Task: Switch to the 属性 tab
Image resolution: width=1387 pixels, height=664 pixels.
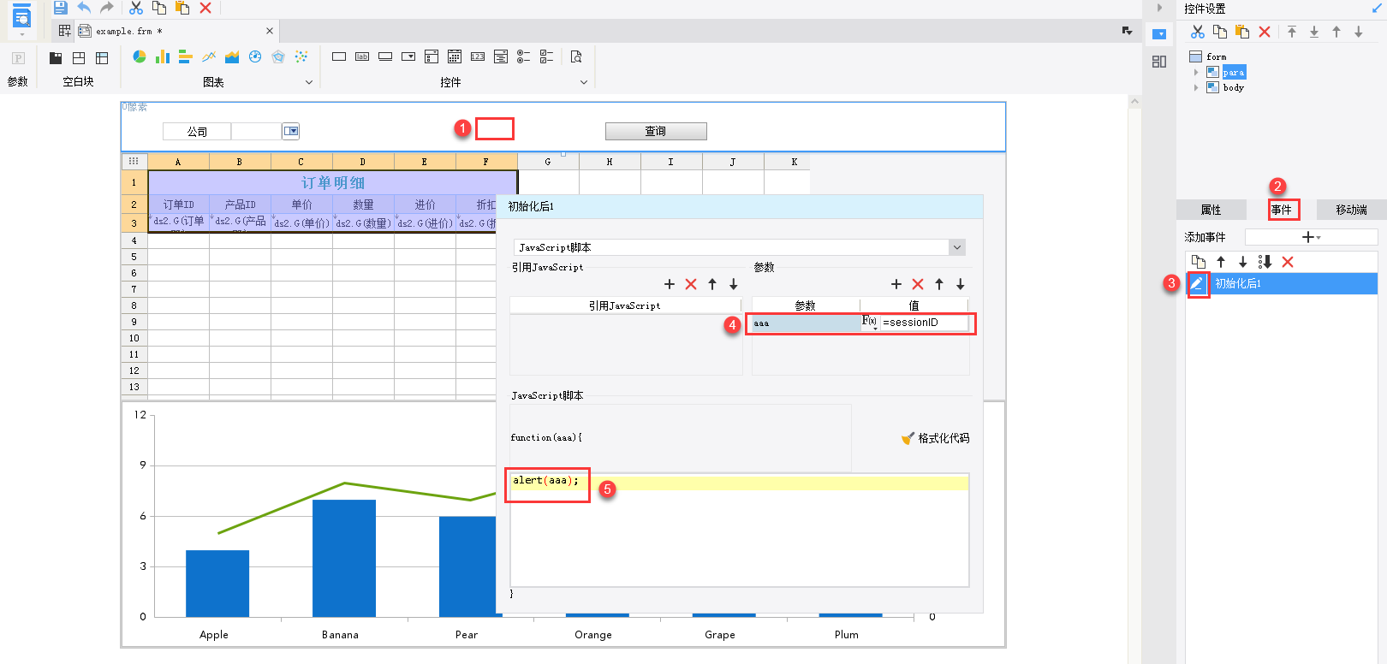Action: coord(1211,210)
